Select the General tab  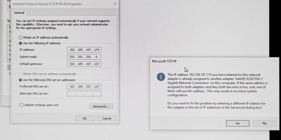(19, 13)
